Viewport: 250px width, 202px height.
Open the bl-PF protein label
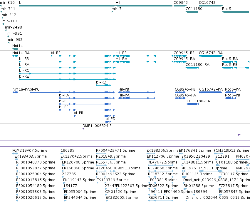64,107
